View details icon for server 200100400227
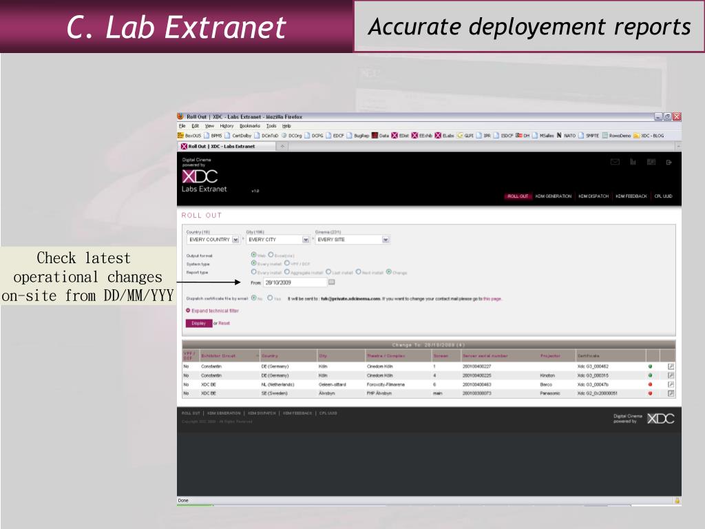Image resolution: width=705 pixels, height=529 pixels. [671, 366]
